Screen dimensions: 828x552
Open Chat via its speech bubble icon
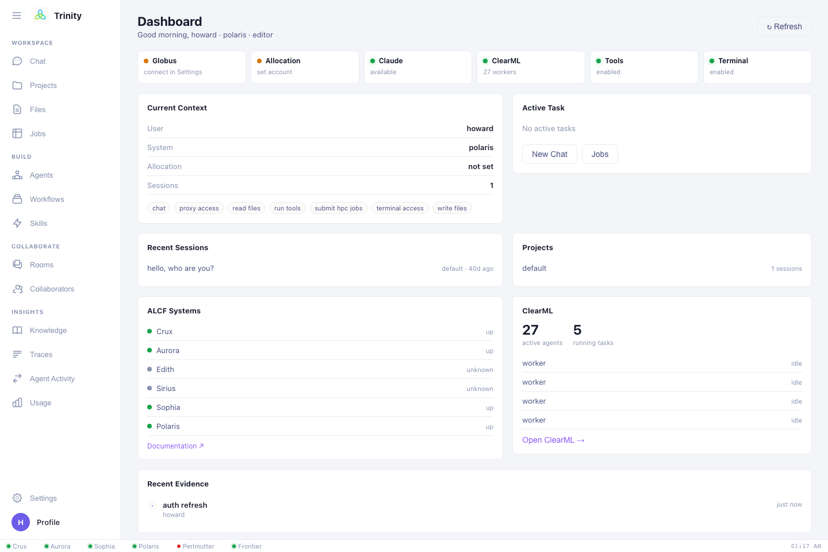pyautogui.click(x=17, y=61)
